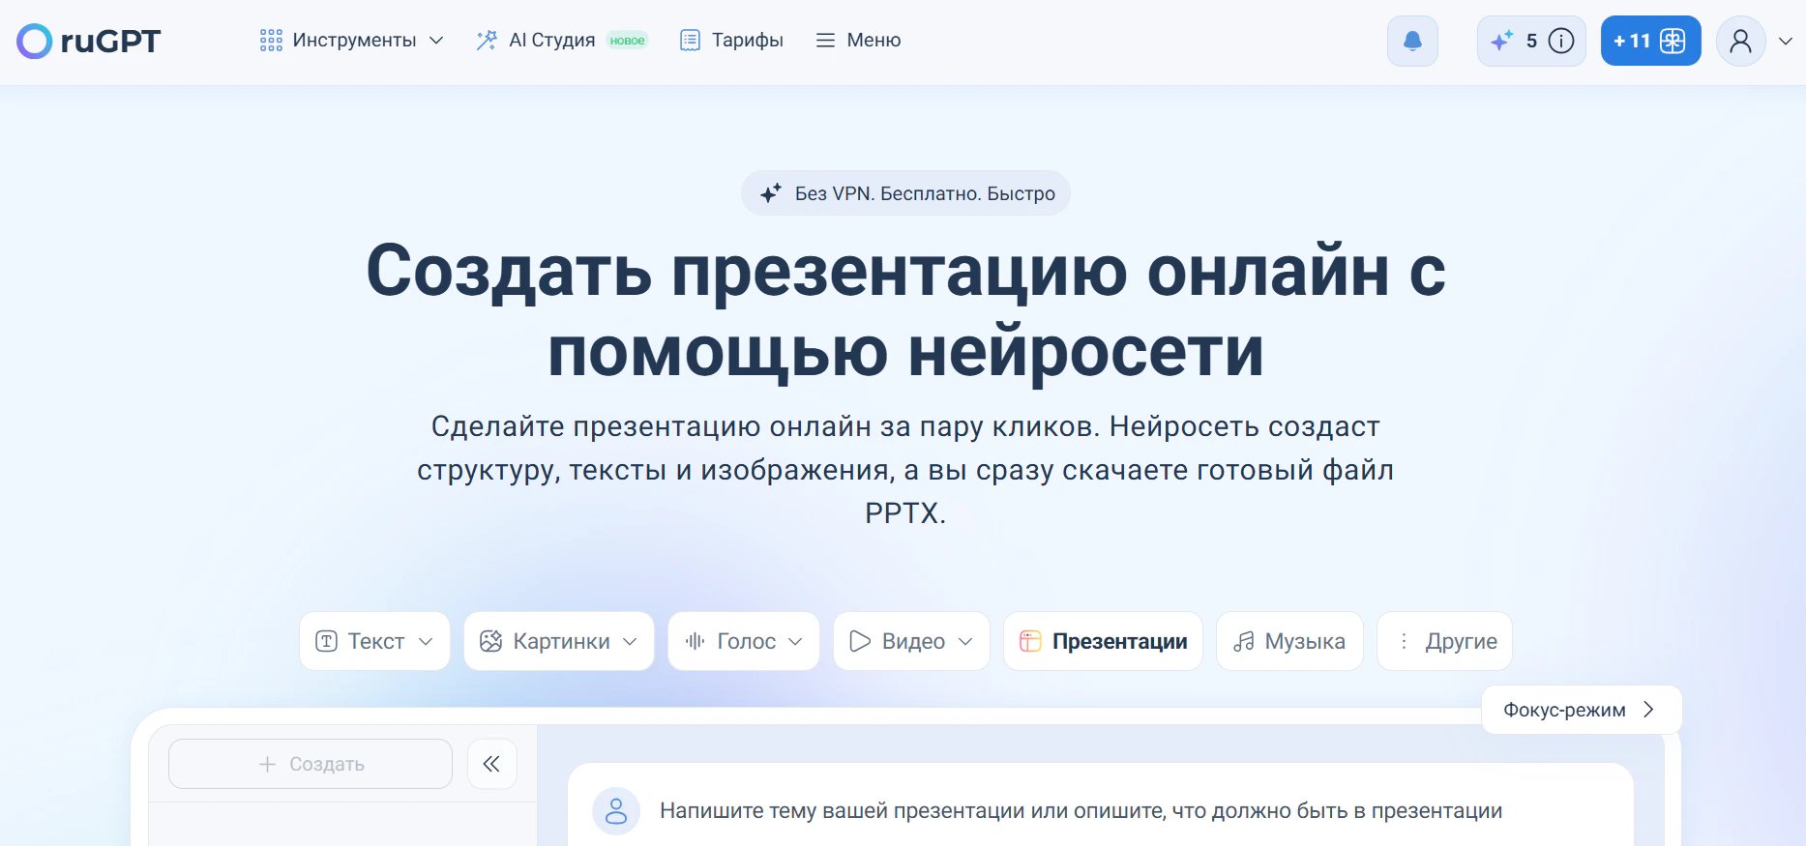Click the ruGPT logo
1806x846 pixels.
pos(88,41)
